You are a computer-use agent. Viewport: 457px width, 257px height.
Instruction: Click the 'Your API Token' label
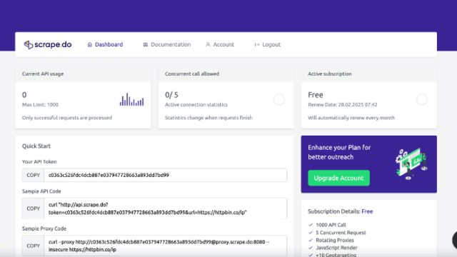click(39, 162)
